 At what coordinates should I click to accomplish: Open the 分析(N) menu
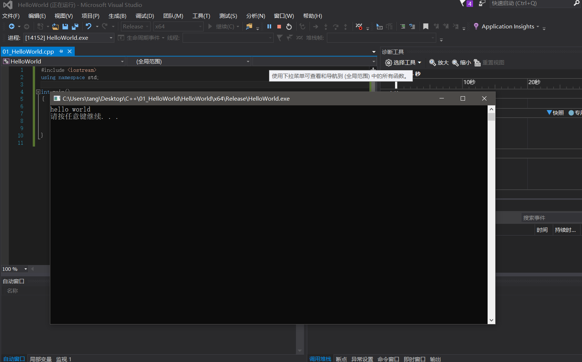coord(256,16)
